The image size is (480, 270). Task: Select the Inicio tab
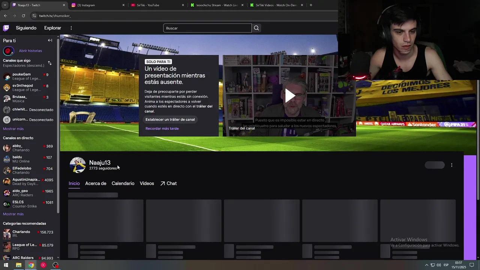click(x=74, y=183)
